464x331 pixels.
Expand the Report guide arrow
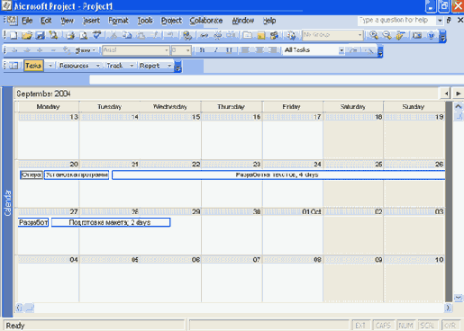pos(169,66)
